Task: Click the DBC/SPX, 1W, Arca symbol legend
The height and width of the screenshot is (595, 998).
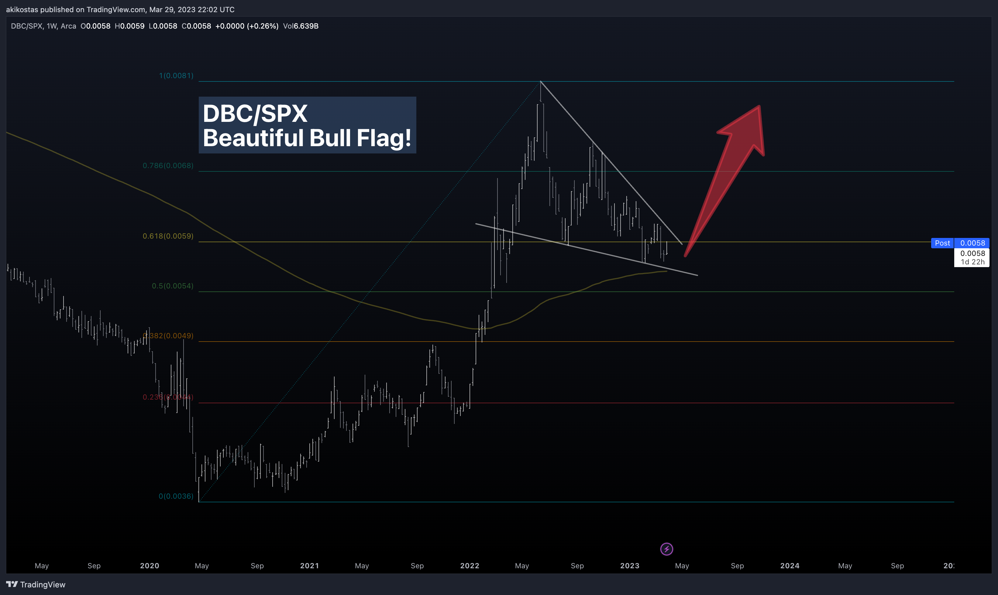Action: pos(43,26)
